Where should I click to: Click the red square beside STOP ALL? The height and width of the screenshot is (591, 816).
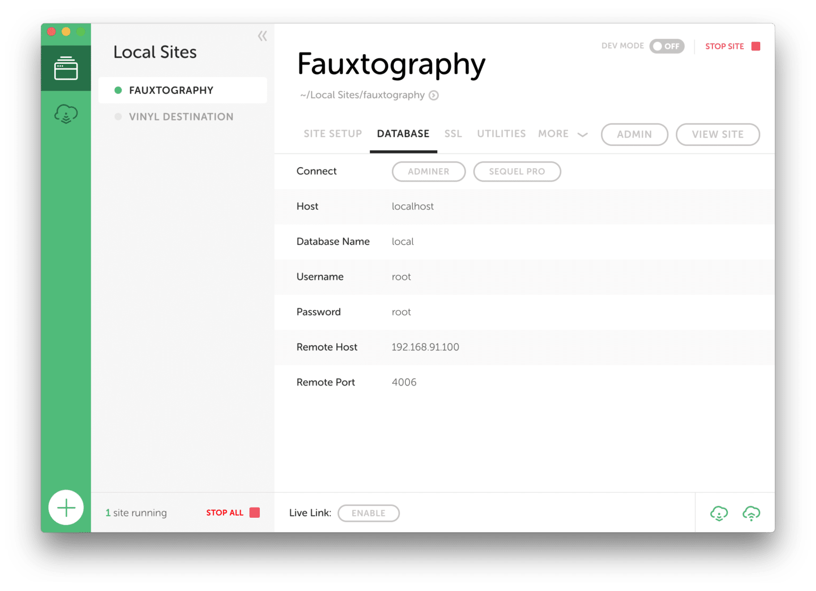(254, 512)
